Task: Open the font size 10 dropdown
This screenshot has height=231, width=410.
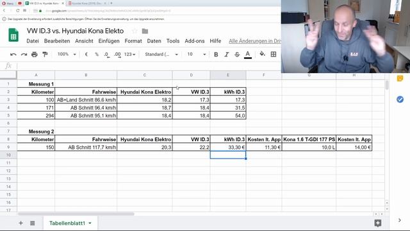Action: click(x=197, y=54)
